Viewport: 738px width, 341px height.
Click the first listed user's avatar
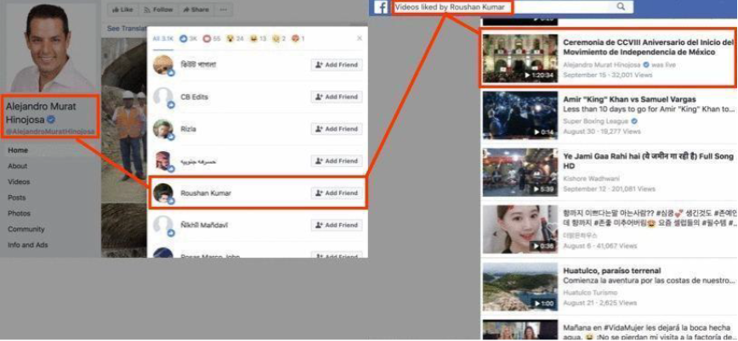164,65
